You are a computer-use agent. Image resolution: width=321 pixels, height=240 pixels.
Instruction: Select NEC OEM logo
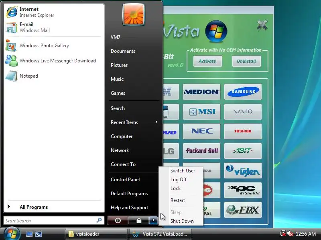pos(201,131)
